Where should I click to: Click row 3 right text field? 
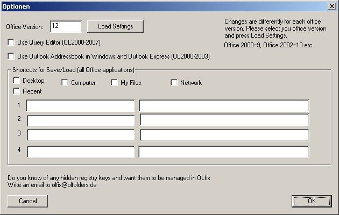[x=224, y=135]
